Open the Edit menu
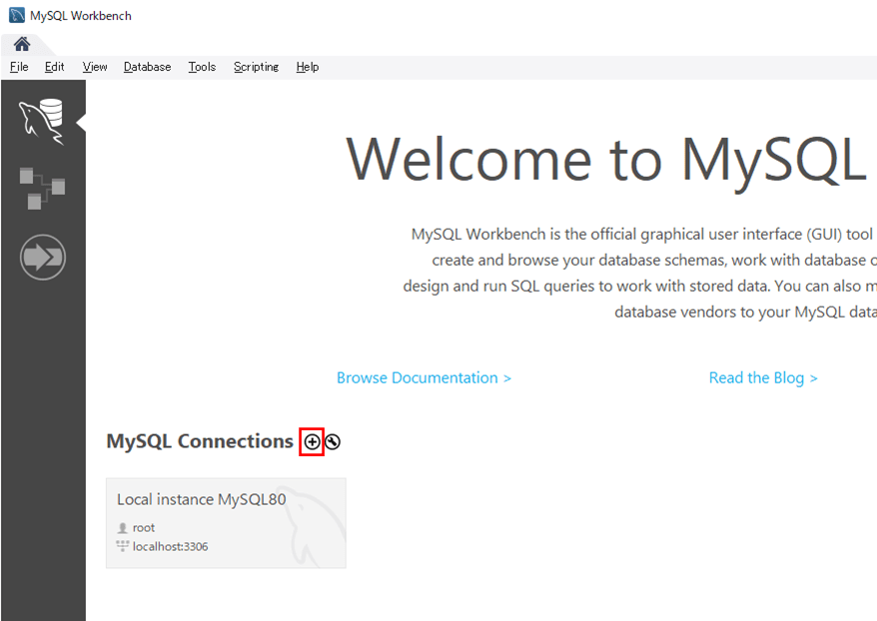 pos(54,67)
